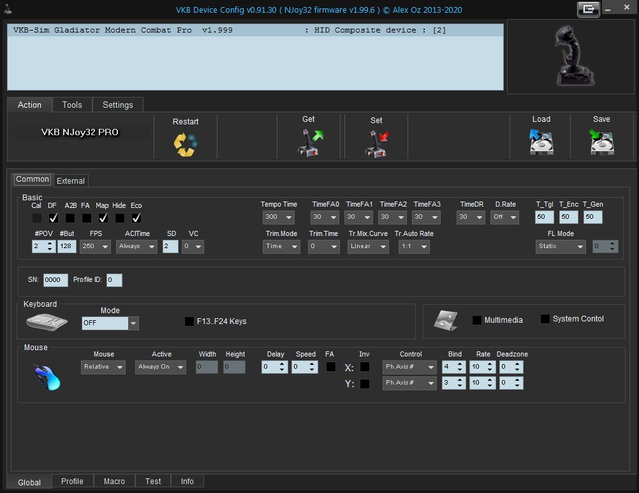
Task: Select the External tab
Action: [x=71, y=181]
